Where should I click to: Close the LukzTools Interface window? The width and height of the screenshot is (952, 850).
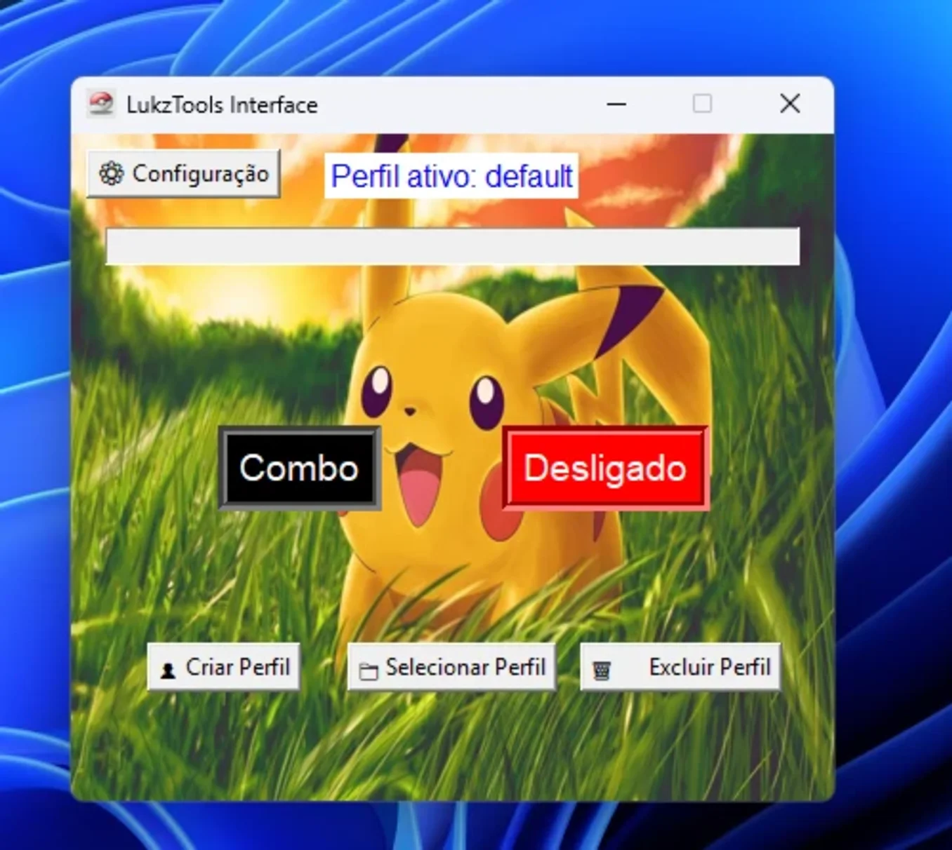point(790,104)
